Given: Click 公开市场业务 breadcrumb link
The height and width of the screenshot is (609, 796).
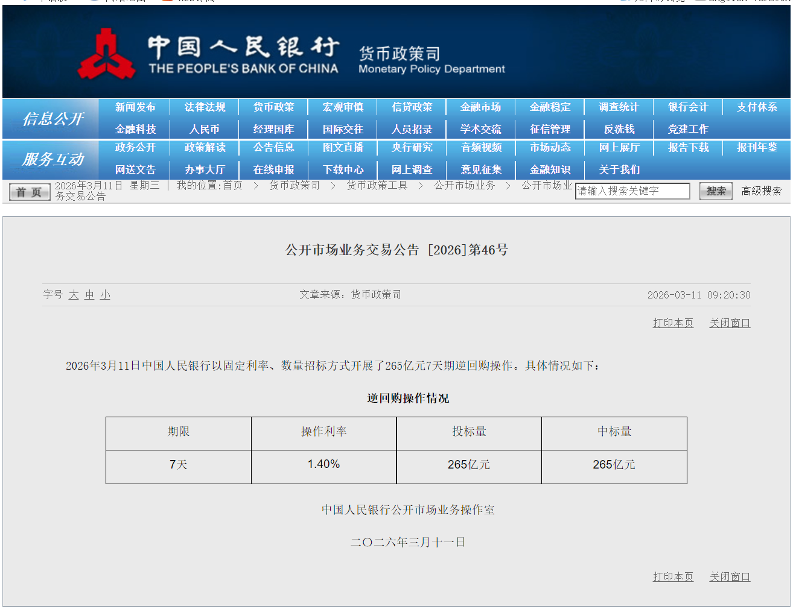Looking at the screenshot, I should point(464,186).
